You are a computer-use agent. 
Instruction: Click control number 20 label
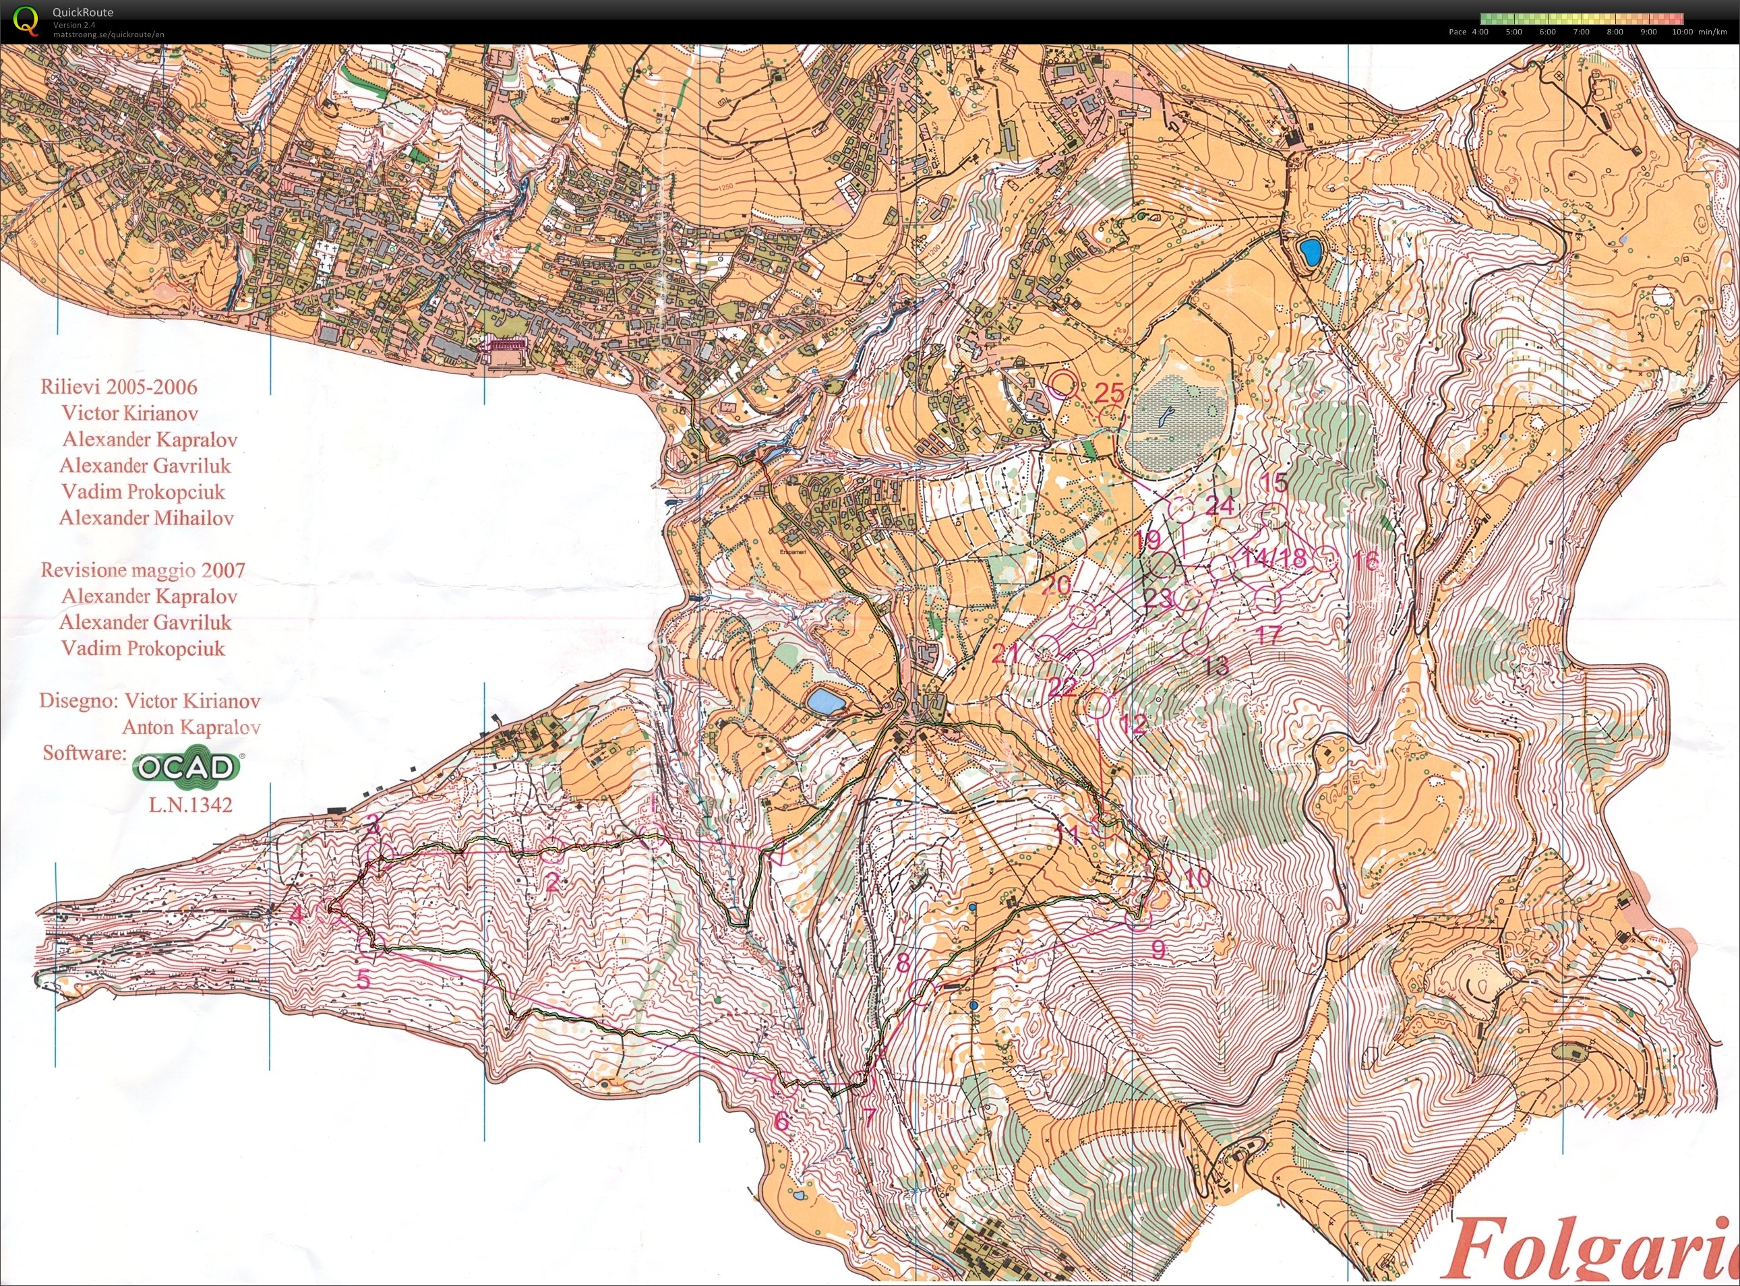pyautogui.click(x=1056, y=584)
